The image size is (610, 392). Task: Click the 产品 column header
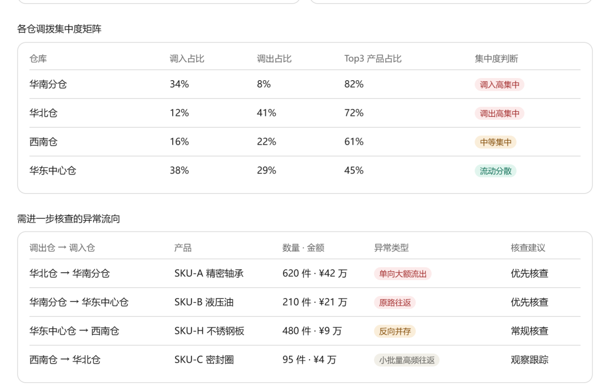point(183,248)
